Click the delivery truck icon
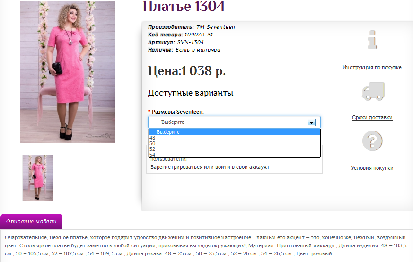The image size is (413, 262). 373,91
